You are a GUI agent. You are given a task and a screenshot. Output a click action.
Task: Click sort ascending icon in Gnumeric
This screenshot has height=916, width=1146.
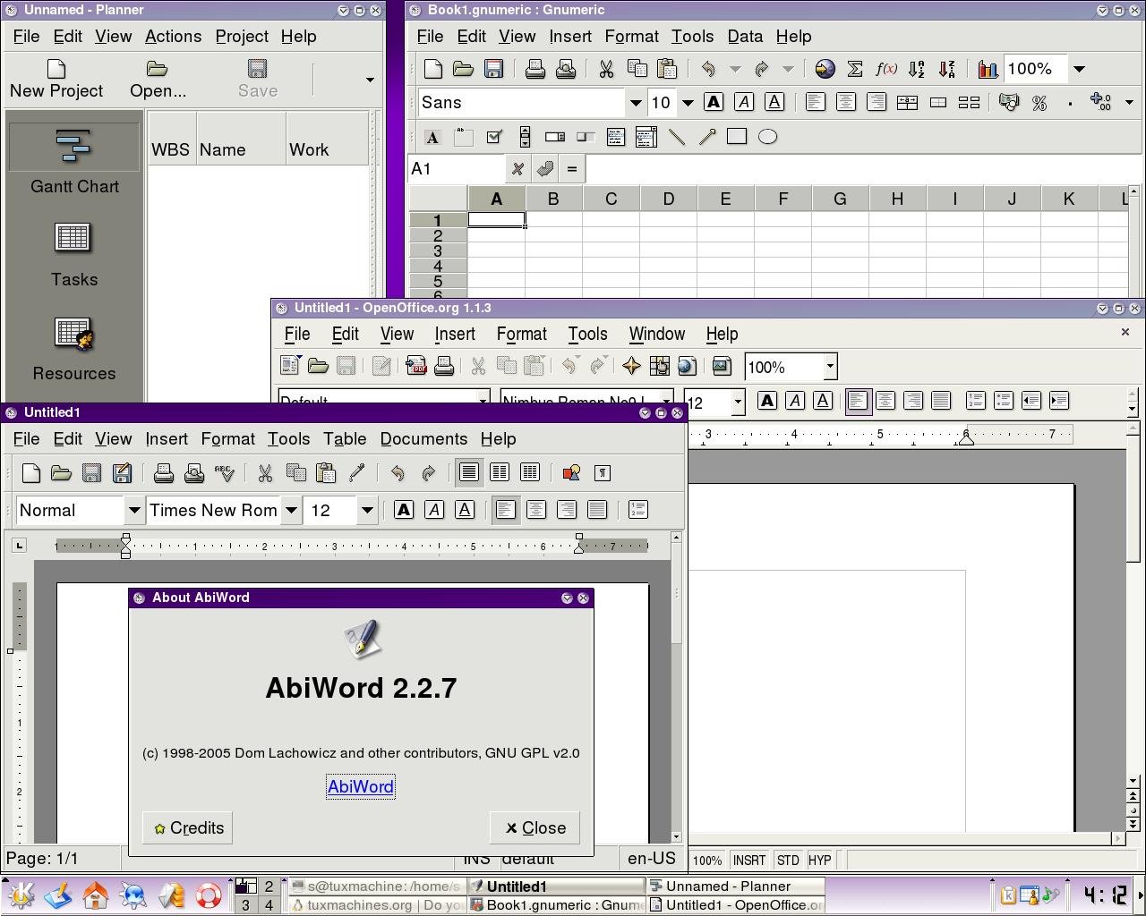[x=916, y=69]
